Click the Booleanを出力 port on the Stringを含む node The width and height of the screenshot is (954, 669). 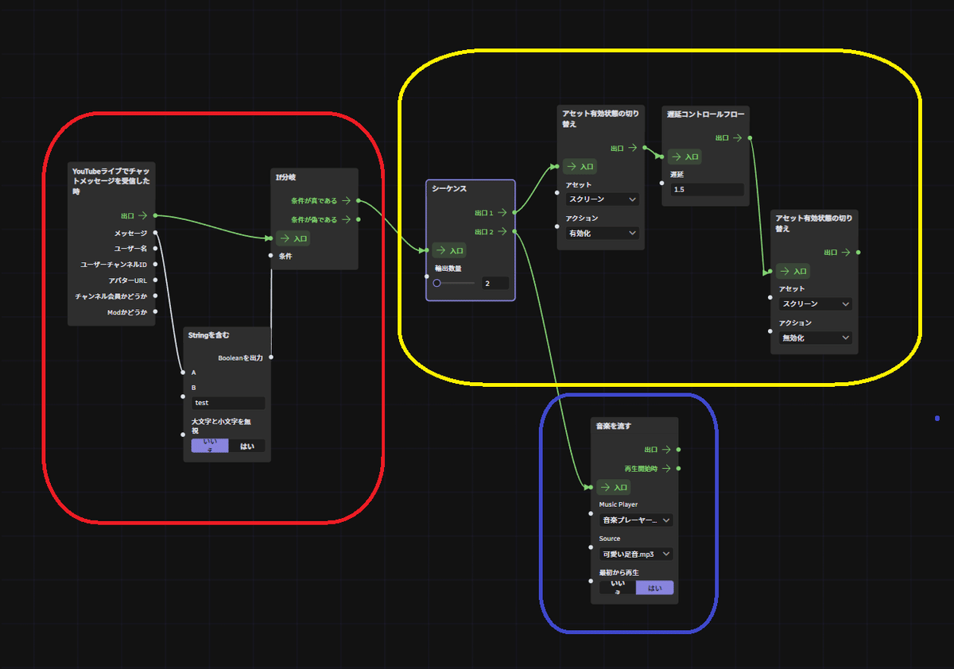point(271,358)
